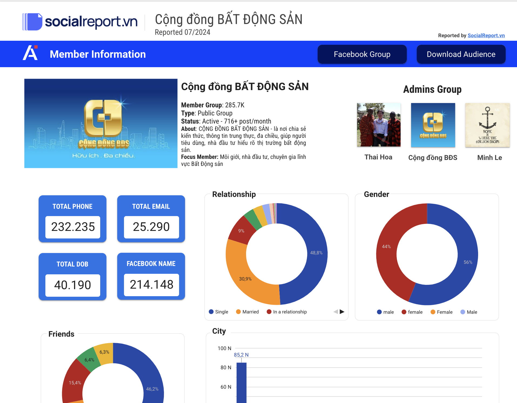Select the 6,4% green Friends segment
This screenshot has height=403, width=517.
tap(89, 360)
